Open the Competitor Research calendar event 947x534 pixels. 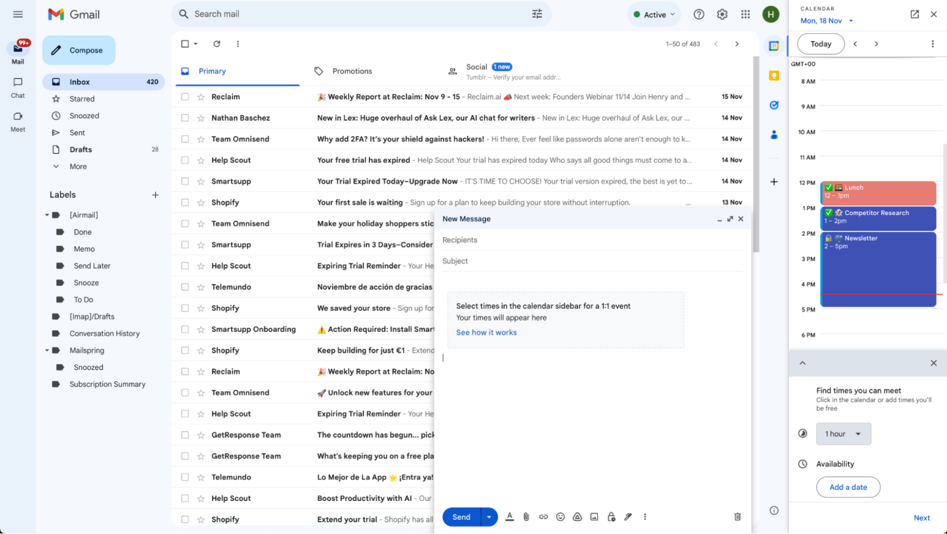878,218
